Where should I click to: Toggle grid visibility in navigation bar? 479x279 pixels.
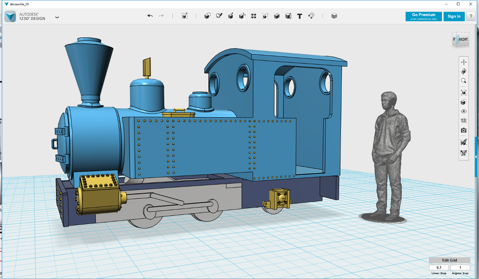(464, 121)
